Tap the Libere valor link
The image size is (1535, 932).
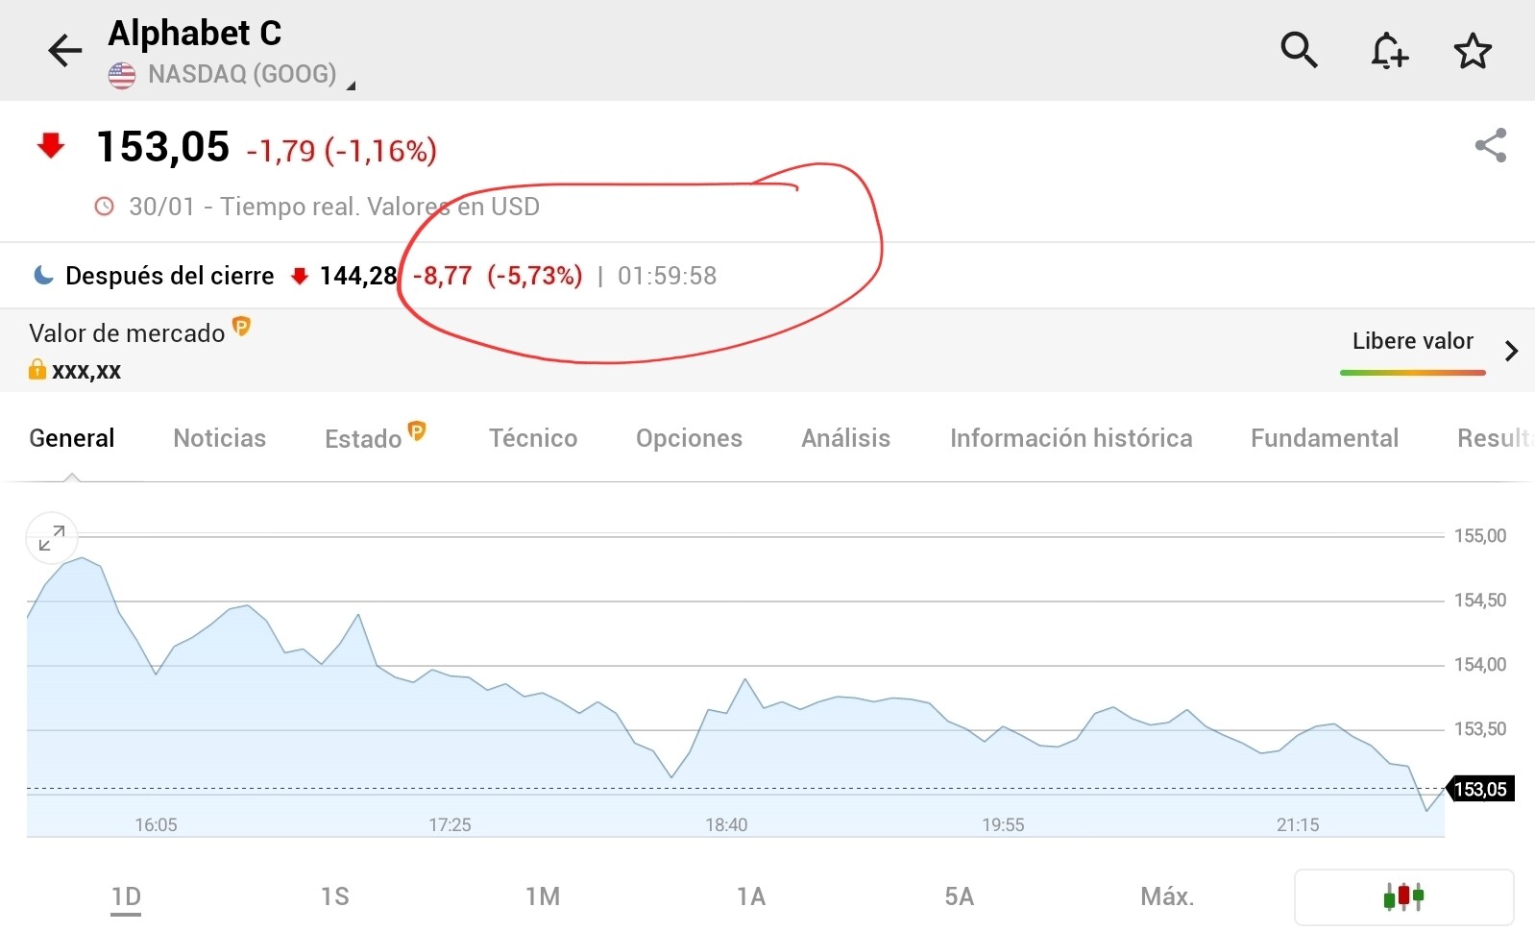(1412, 341)
